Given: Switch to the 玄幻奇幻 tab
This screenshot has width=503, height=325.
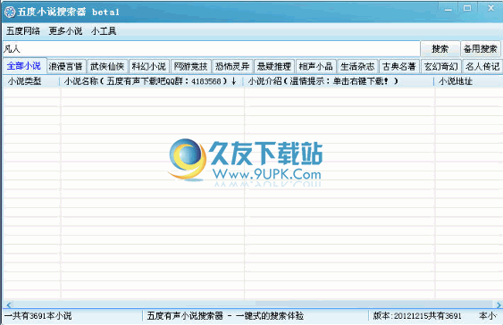Looking at the screenshot, I should [441, 67].
